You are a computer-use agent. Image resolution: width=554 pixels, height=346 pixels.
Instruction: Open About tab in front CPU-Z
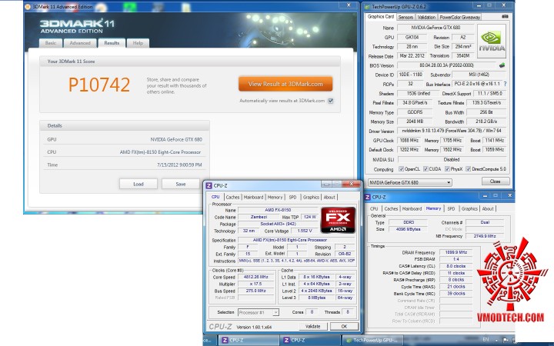click(x=329, y=198)
